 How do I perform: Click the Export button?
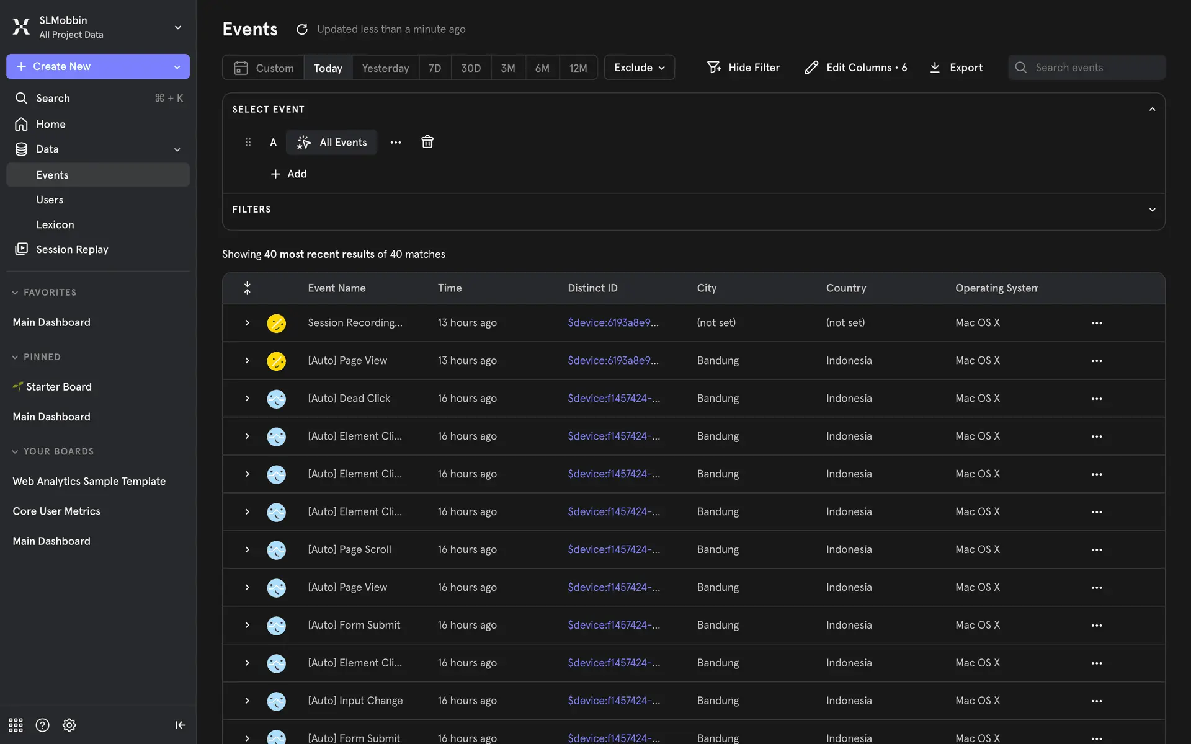click(956, 68)
